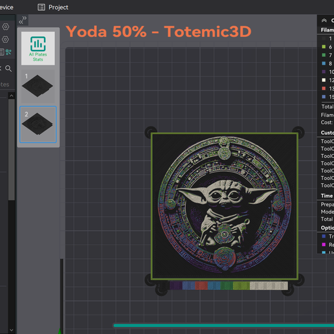
Task: Click the sidebar scroll-up arrow
Action: pyautogui.click(x=12, y=96)
